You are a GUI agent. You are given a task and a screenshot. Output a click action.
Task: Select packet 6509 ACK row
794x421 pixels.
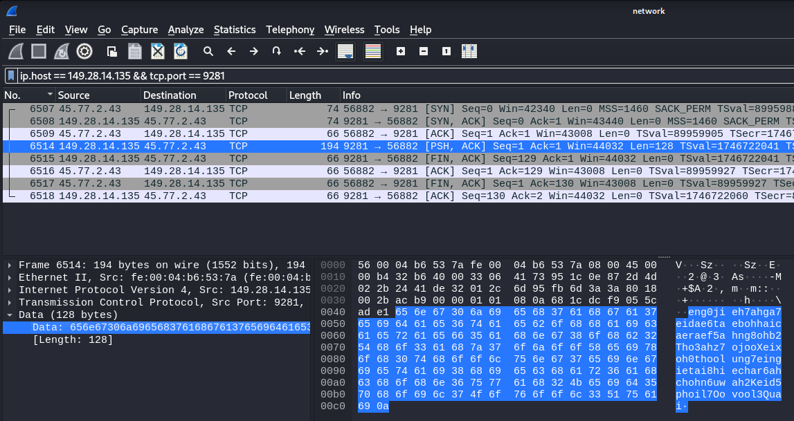point(398,133)
